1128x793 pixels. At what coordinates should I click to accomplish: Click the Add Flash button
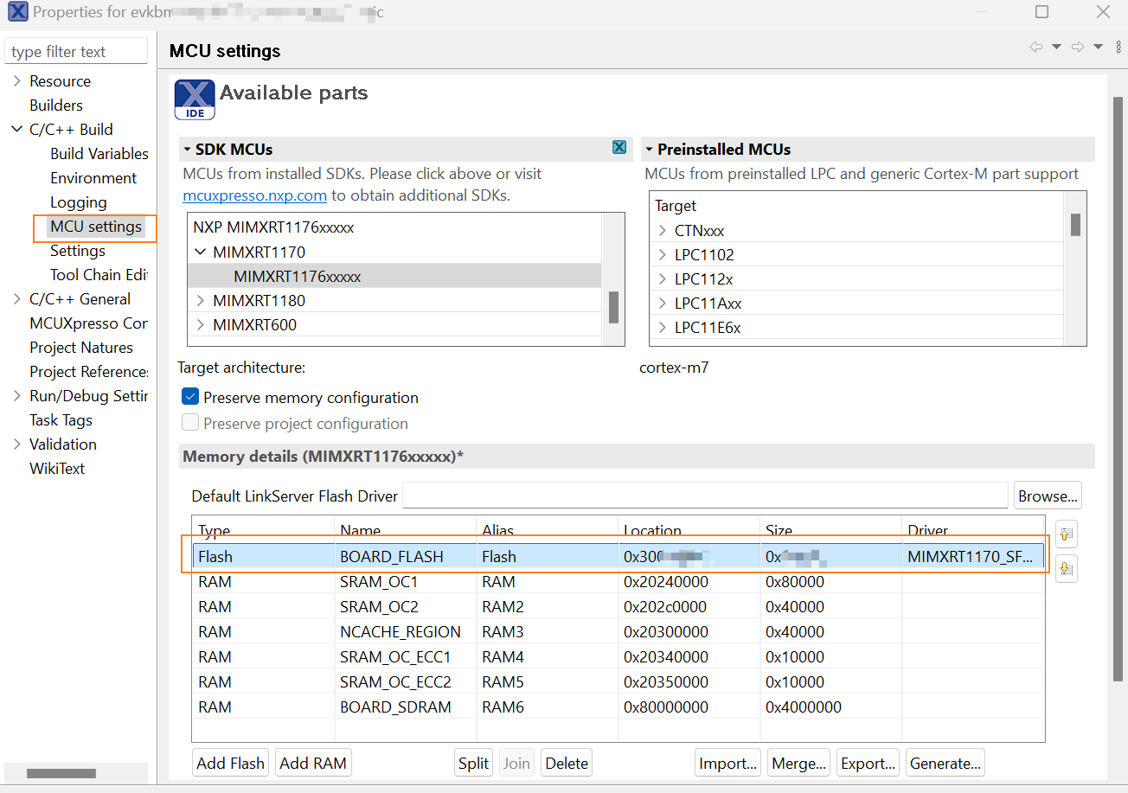(230, 763)
